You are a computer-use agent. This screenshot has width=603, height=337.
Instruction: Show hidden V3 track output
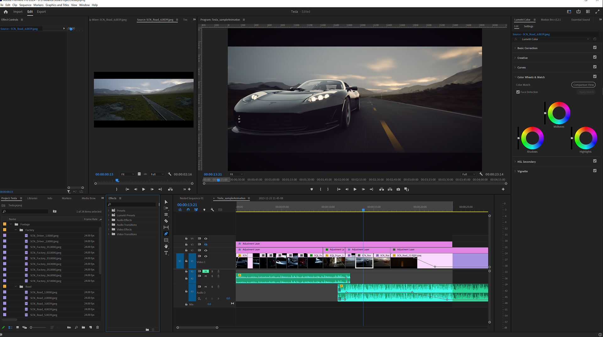[206, 244]
